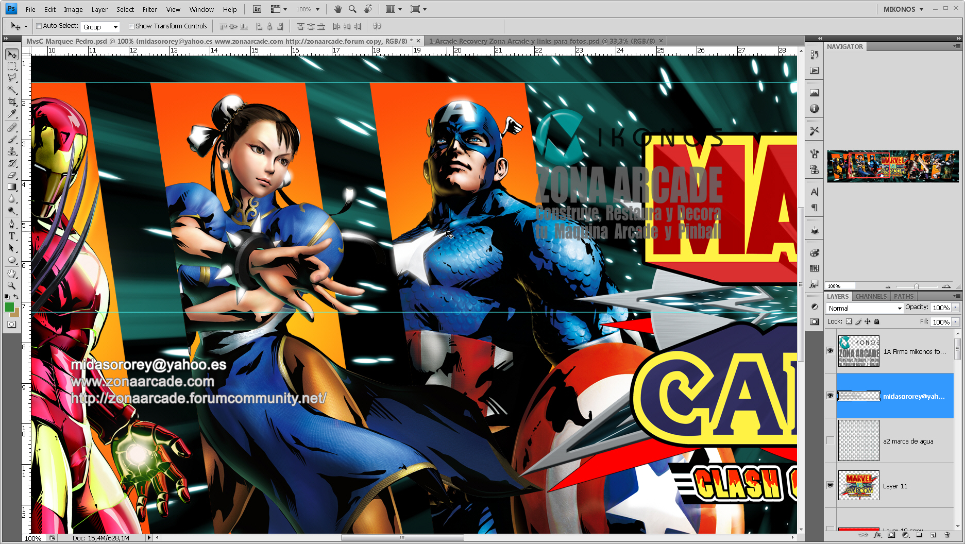Open the File menu
Image resolution: width=965 pixels, height=544 pixels.
(30, 9)
